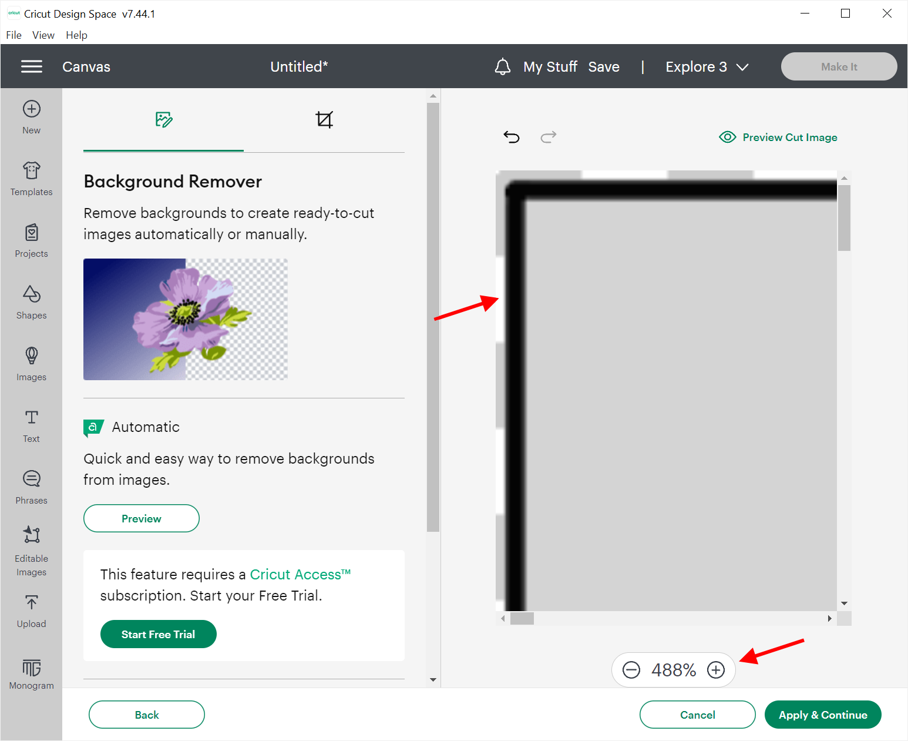Click the image horizontal scrollbar thumb
This screenshot has height=741, width=908.
pos(522,618)
